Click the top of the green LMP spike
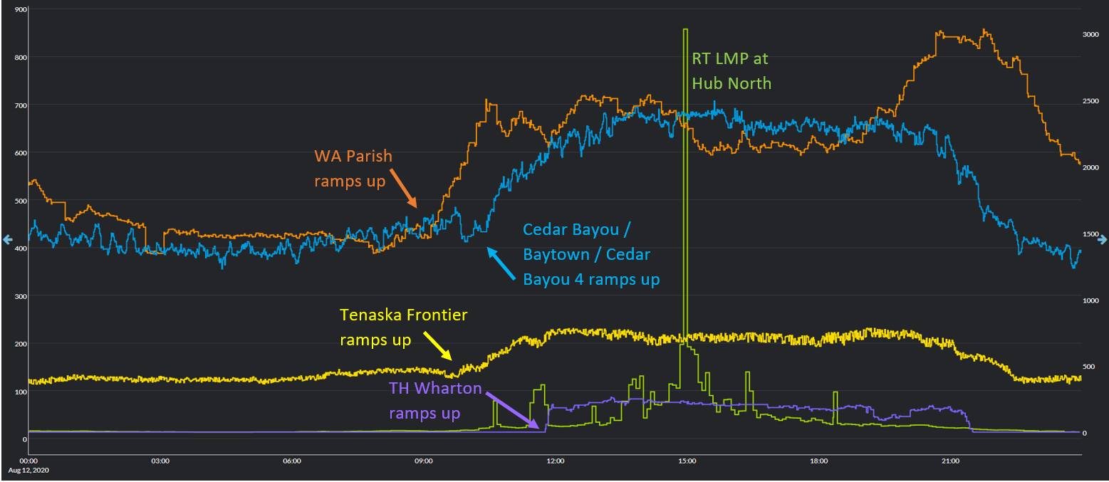Screen dimensions: 1109x482 click(x=685, y=31)
